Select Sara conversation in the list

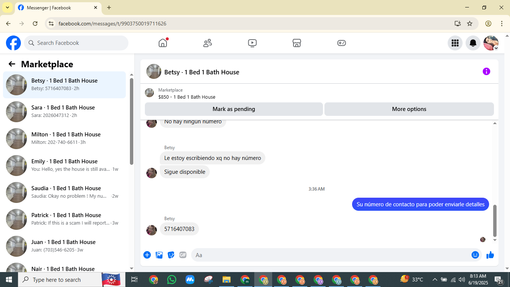click(65, 112)
